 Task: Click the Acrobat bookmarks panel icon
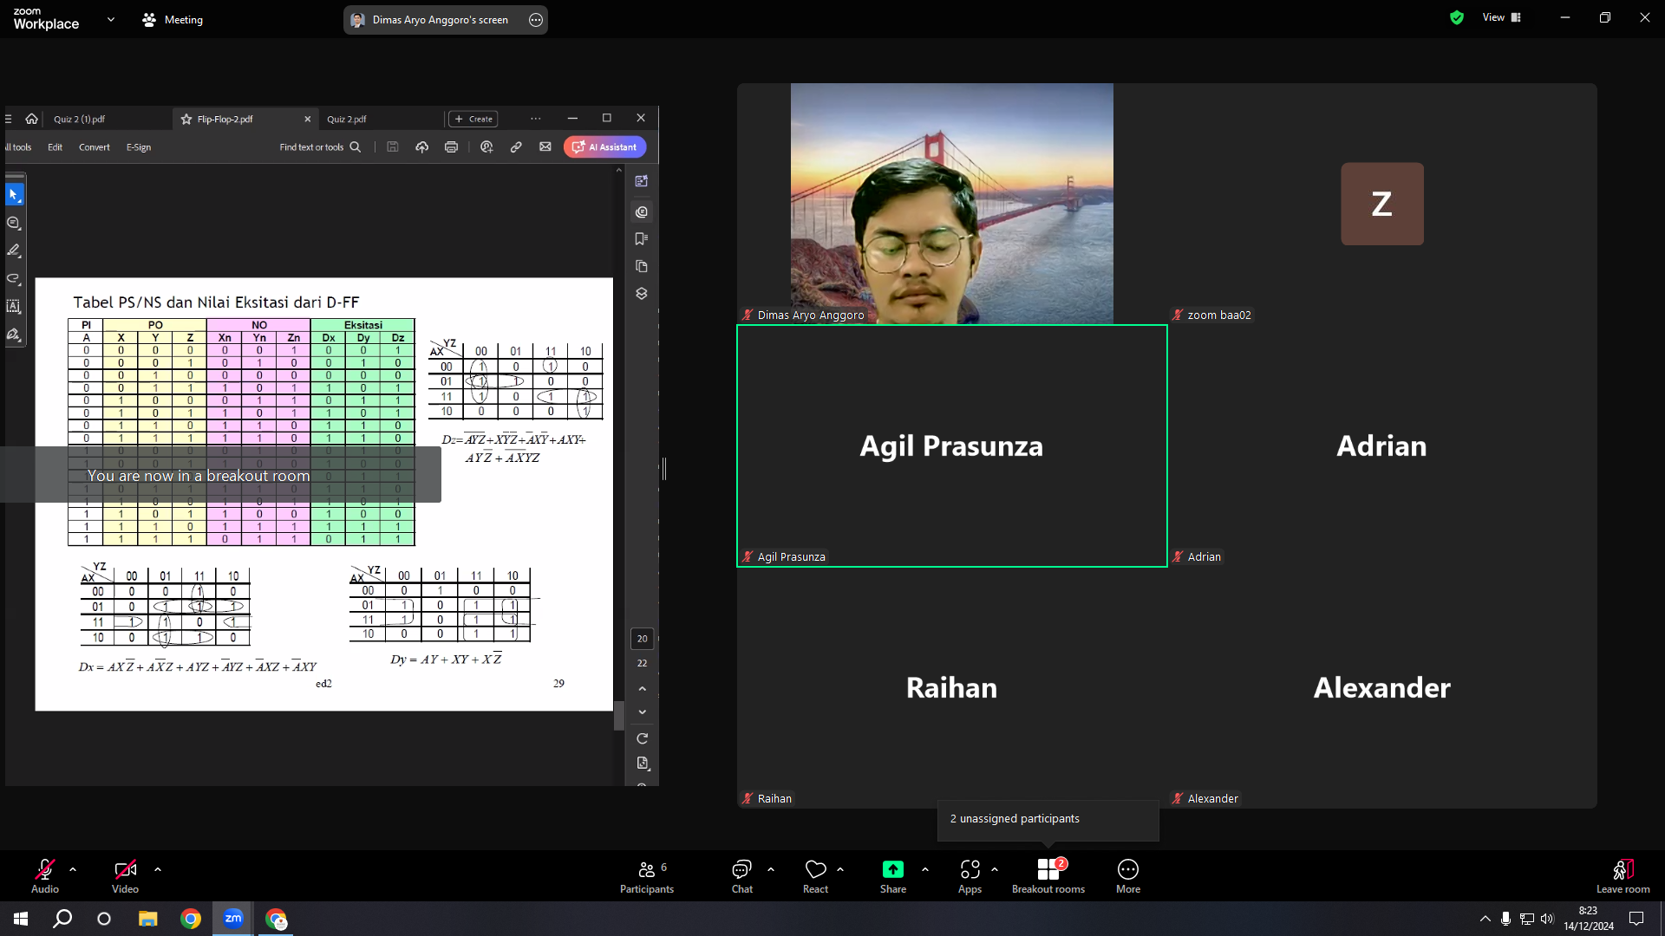click(x=642, y=239)
